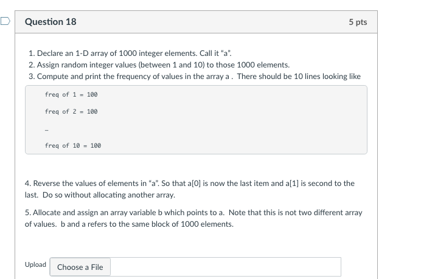
Task: Flag Question 18 with the marker icon
Action: coord(5,21)
